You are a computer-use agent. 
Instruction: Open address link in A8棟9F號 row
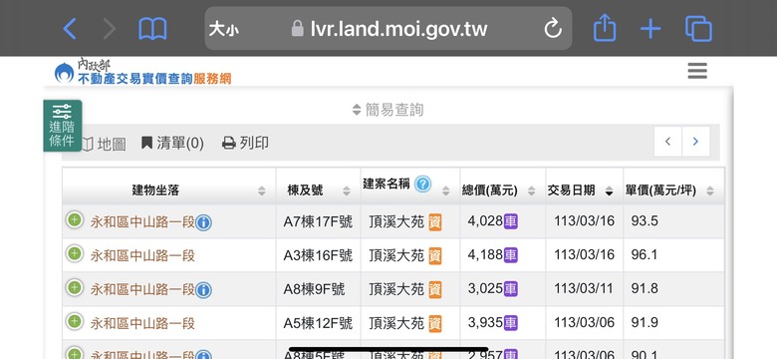(142, 289)
